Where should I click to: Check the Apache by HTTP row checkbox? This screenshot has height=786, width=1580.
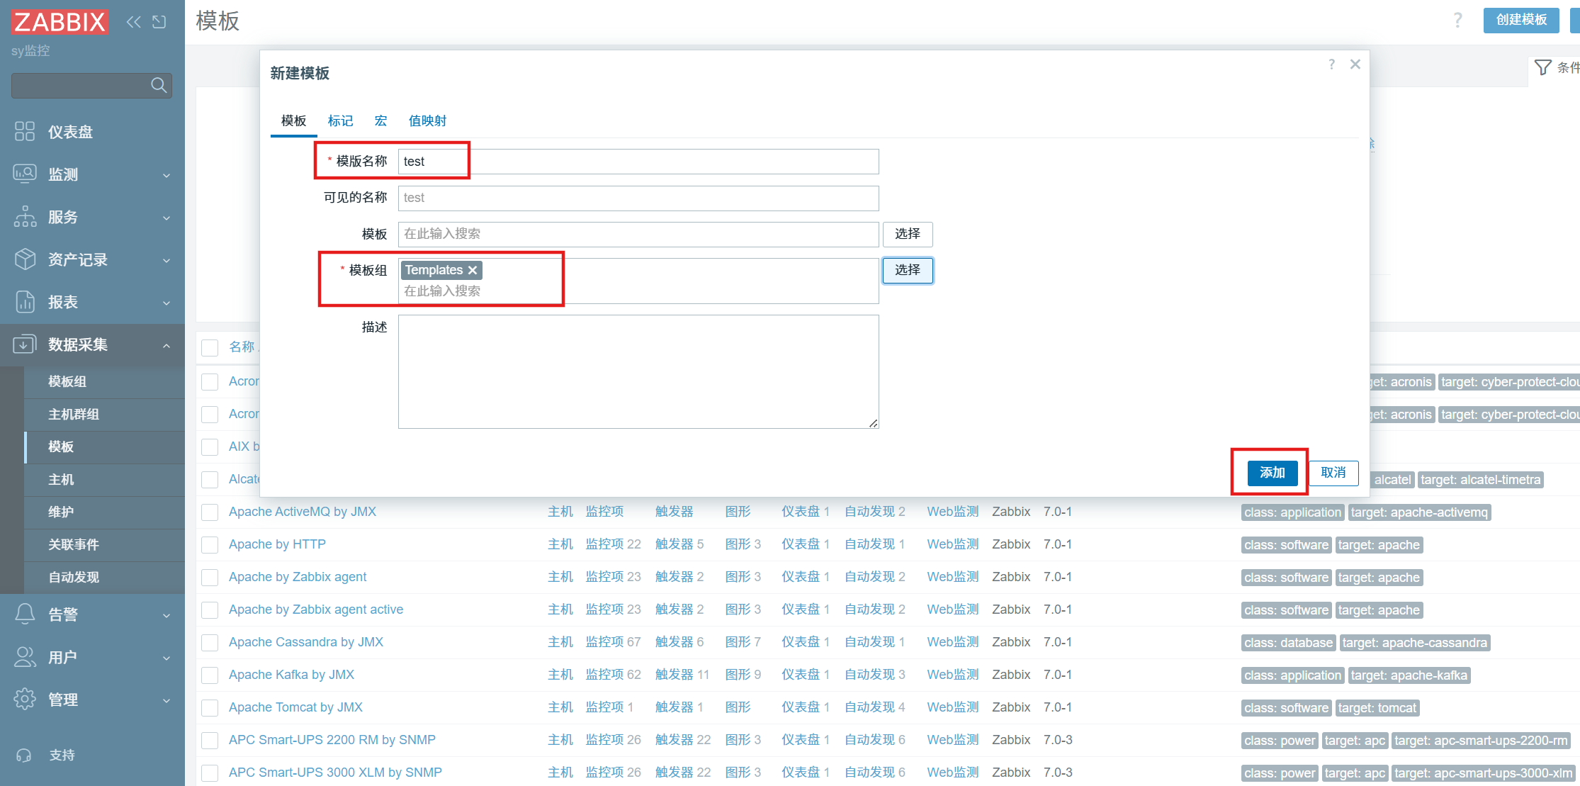210,544
